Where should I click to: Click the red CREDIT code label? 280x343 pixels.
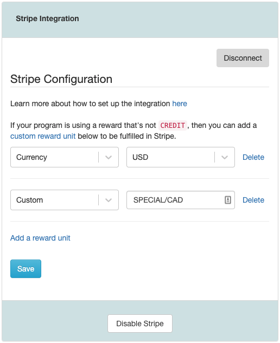coord(173,125)
